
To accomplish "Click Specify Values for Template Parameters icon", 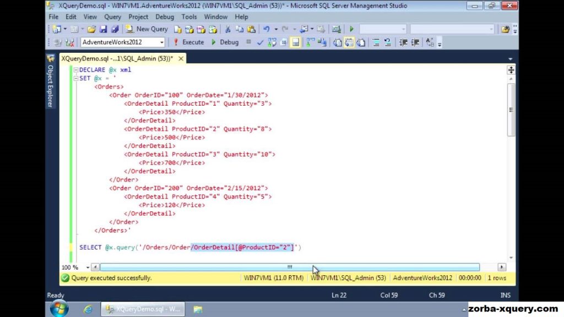I will point(430,42).
